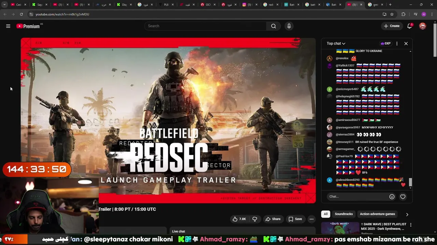The width and height of the screenshot is (437, 245).
Task: Focus the YouTube search field
Action: click(x=205, y=26)
